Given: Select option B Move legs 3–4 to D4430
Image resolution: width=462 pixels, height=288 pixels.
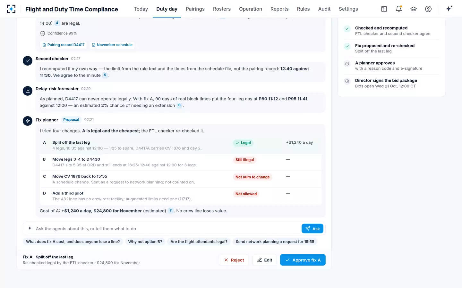Looking at the screenshot, I should click(x=181, y=162).
